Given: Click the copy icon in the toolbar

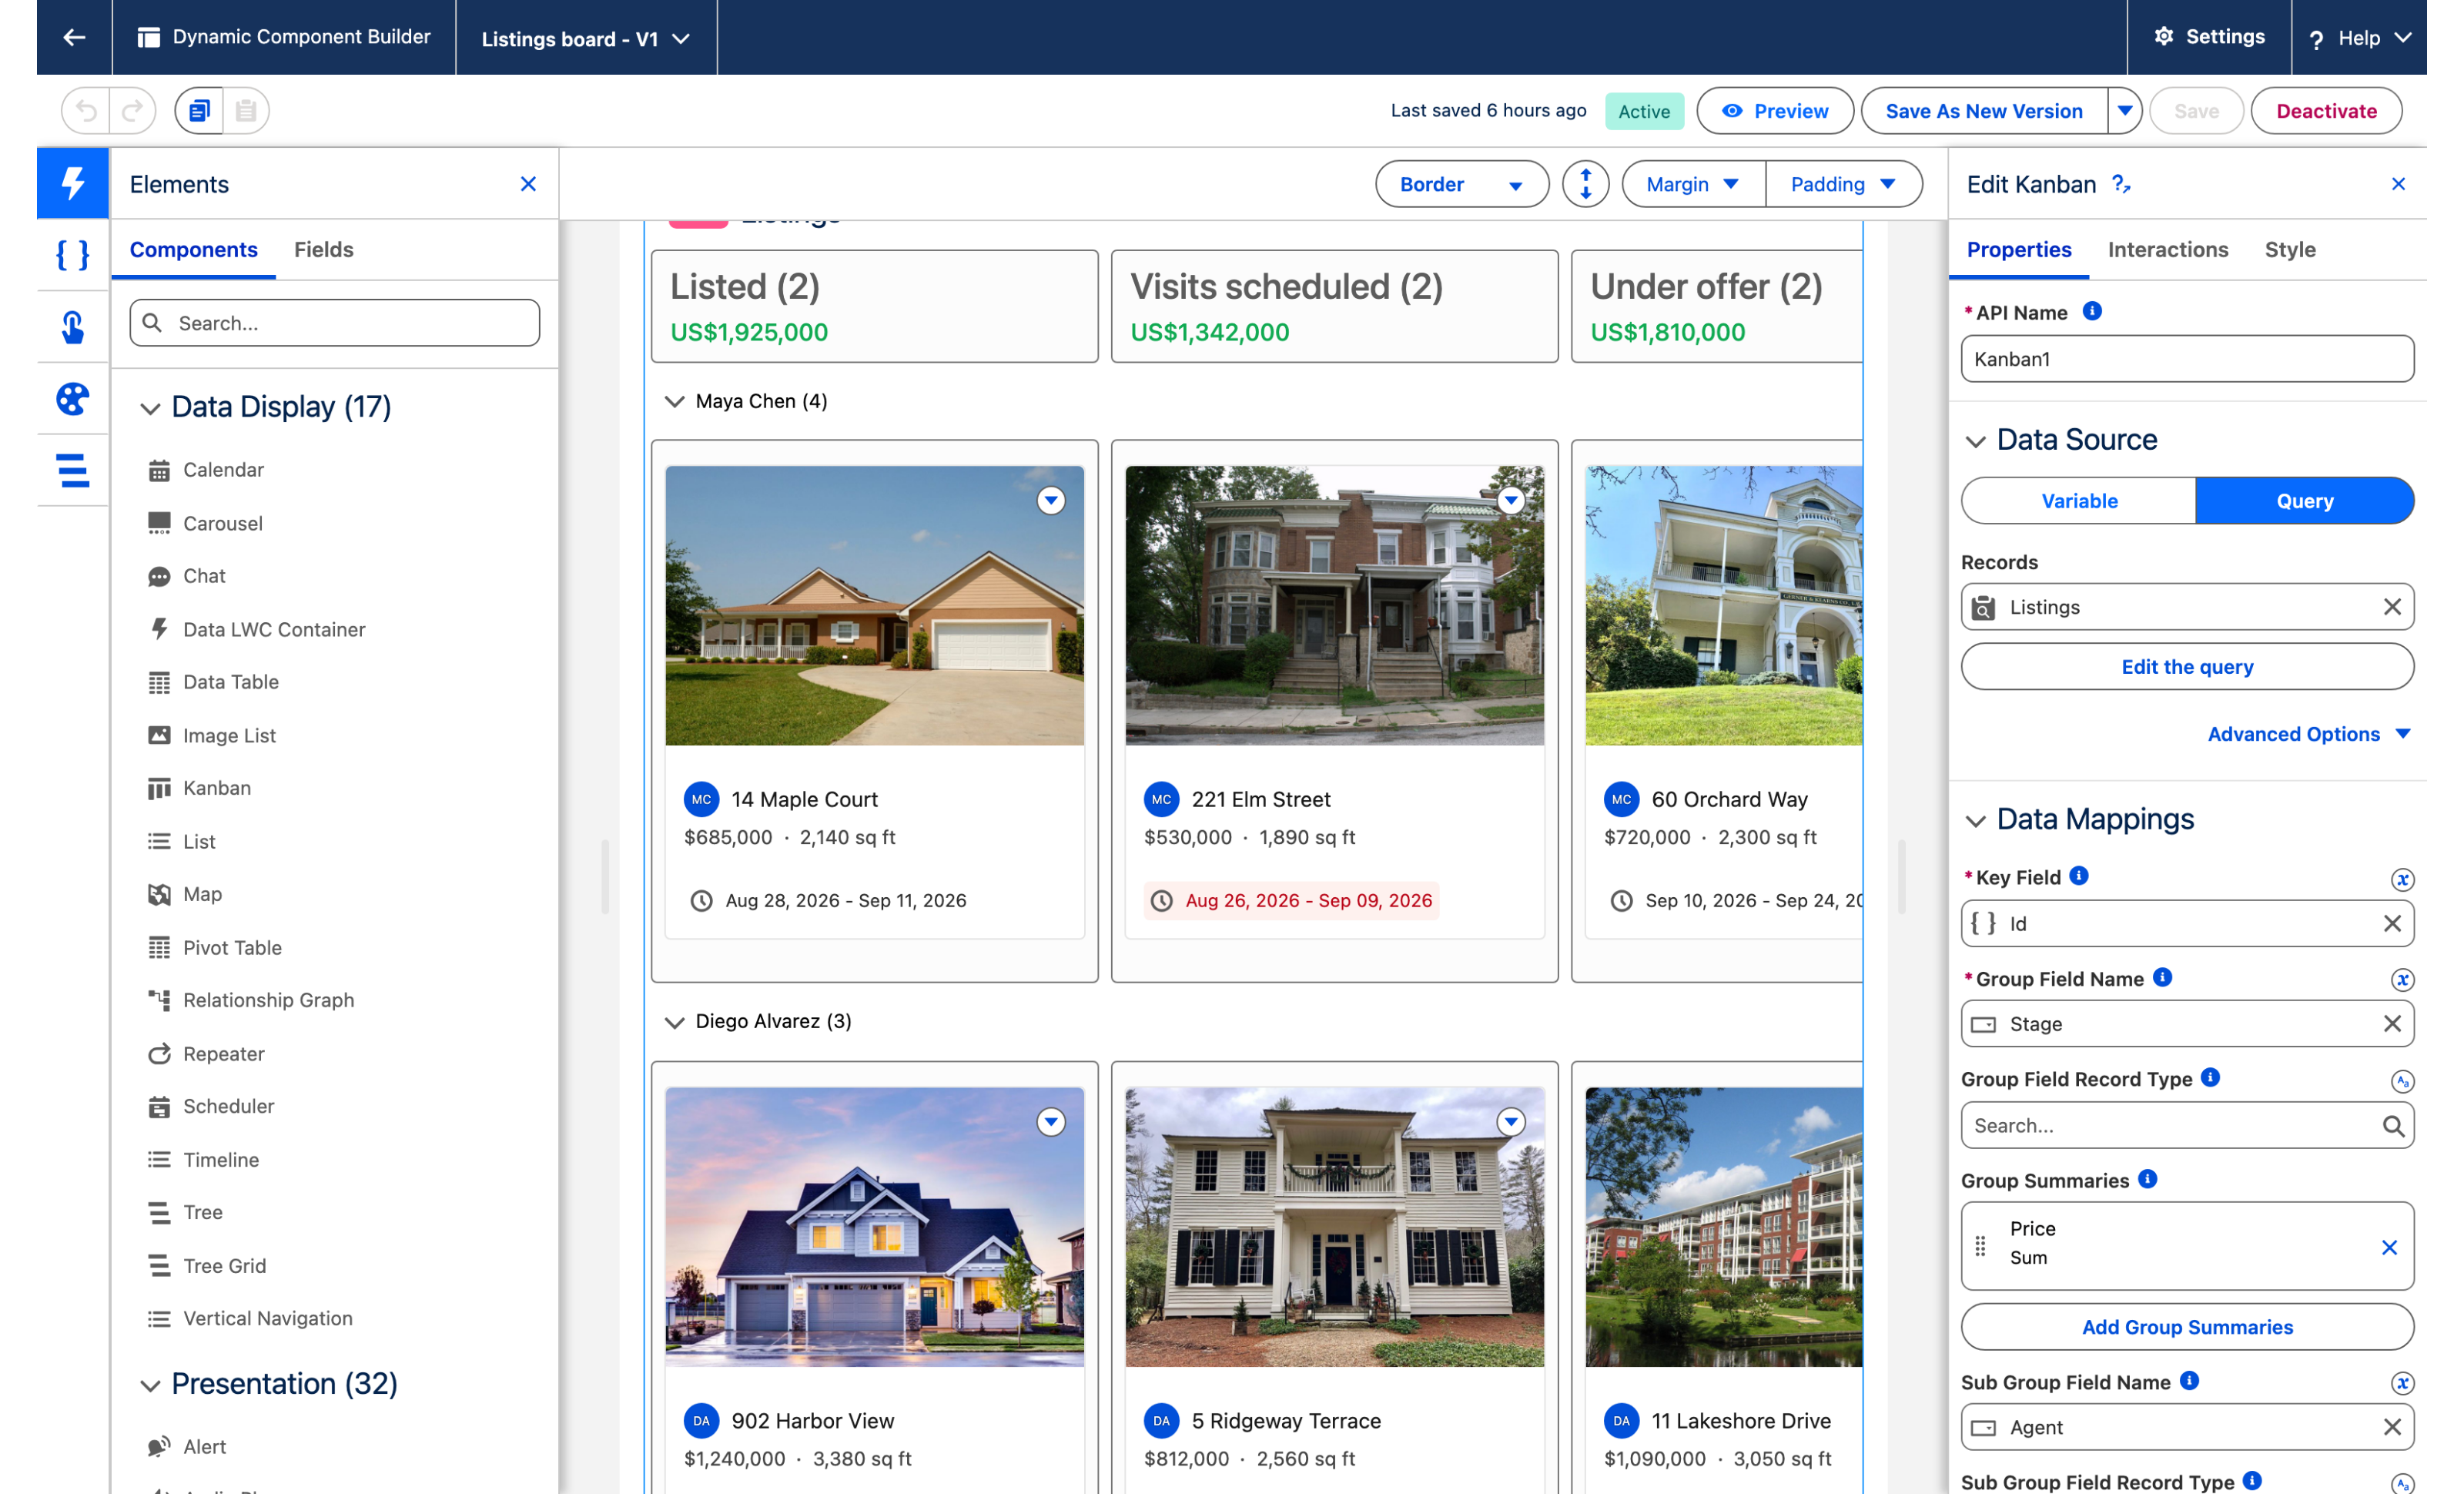Looking at the screenshot, I should (x=199, y=111).
